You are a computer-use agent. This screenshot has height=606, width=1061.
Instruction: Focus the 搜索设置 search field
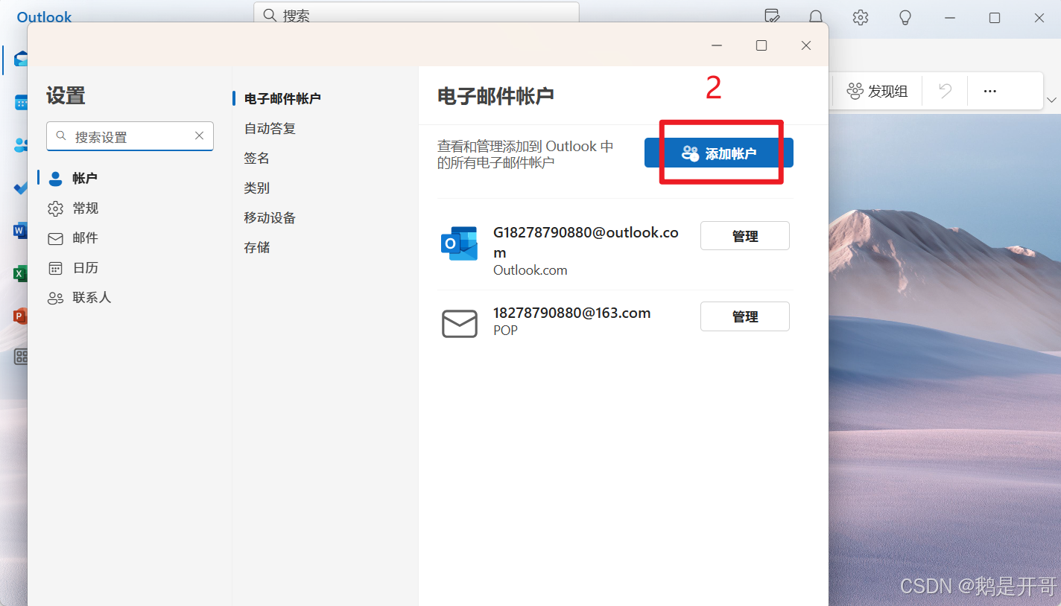(x=130, y=136)
